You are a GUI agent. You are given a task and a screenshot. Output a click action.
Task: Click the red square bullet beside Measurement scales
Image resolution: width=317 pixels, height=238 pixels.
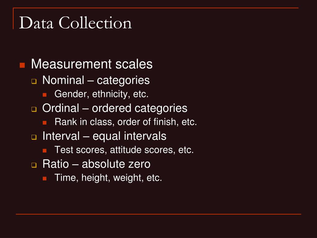22,65
